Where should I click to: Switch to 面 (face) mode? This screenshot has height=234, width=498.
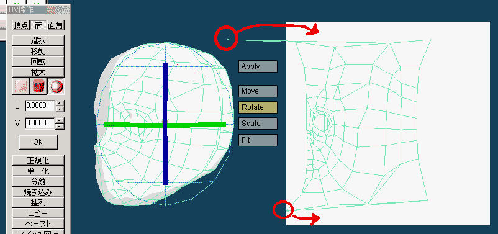tap(38, 25)
